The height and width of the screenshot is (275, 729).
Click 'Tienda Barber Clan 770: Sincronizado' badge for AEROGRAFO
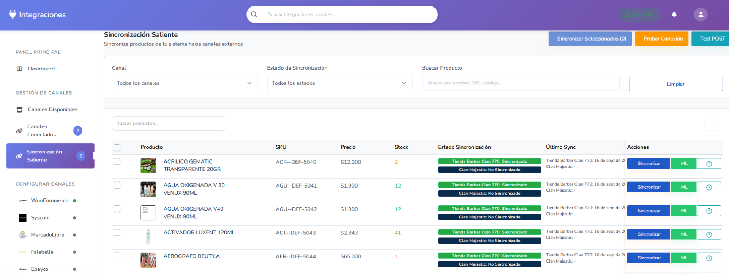point(489,256)
